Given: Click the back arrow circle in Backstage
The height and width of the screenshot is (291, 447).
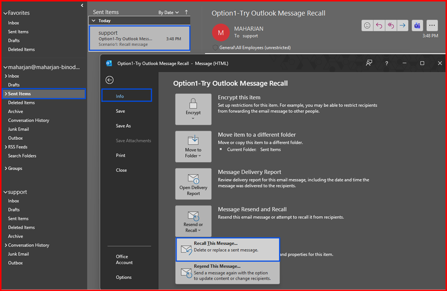Looking at the screenshot, I should click(110, 80).
